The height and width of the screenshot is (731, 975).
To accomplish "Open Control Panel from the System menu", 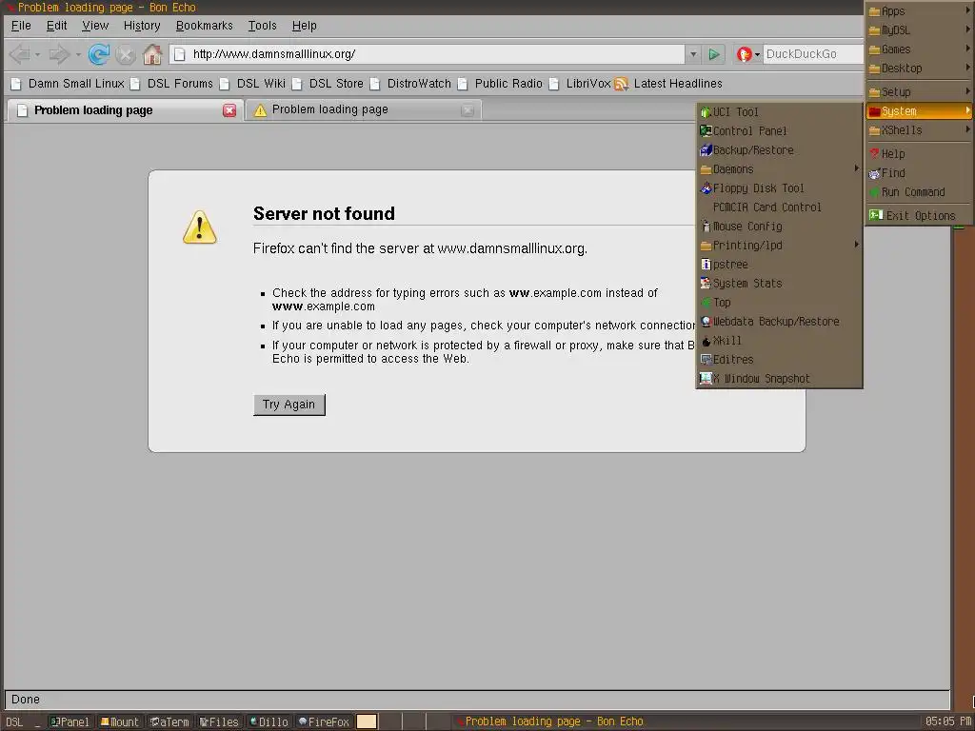I will 779,131.
